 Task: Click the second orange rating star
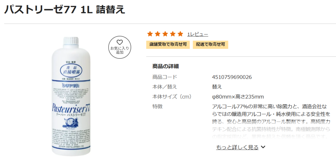pyautogui.click(x=157, y=34)
